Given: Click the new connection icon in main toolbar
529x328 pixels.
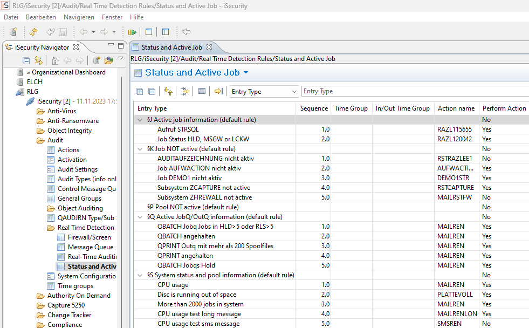Looking at the screenshot, I should [x=13, y=32].
